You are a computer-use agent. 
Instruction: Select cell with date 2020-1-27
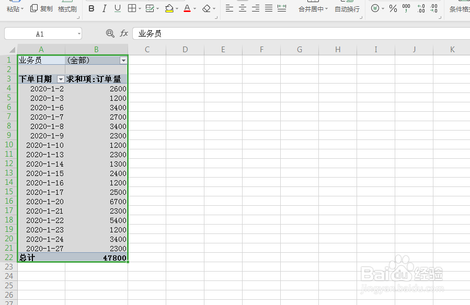pos(41,249)
